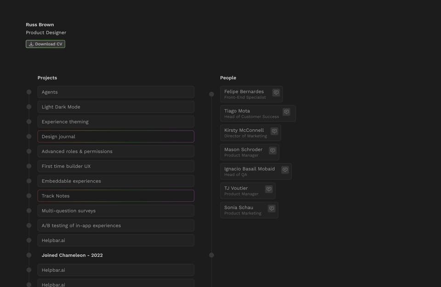This screenshot has height=287, width=441.
Task: Click timeline dot beside Joined Chameleon - 2022
Action: click(x=29, y=255)
